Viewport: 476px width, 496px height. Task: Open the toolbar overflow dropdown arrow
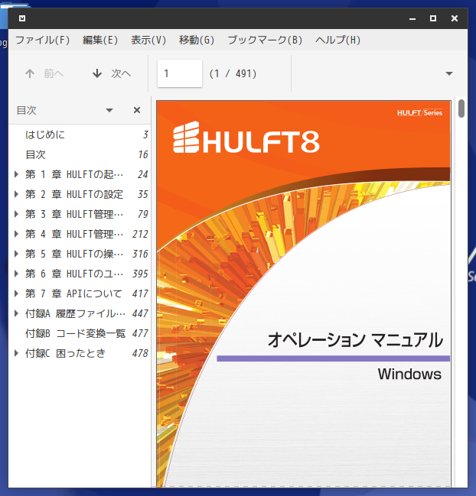[448, 73]
